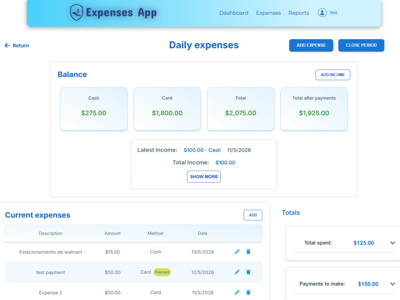Click ADD in Current expenses
The image size is (400, 300).
click(x=253, y=215)
